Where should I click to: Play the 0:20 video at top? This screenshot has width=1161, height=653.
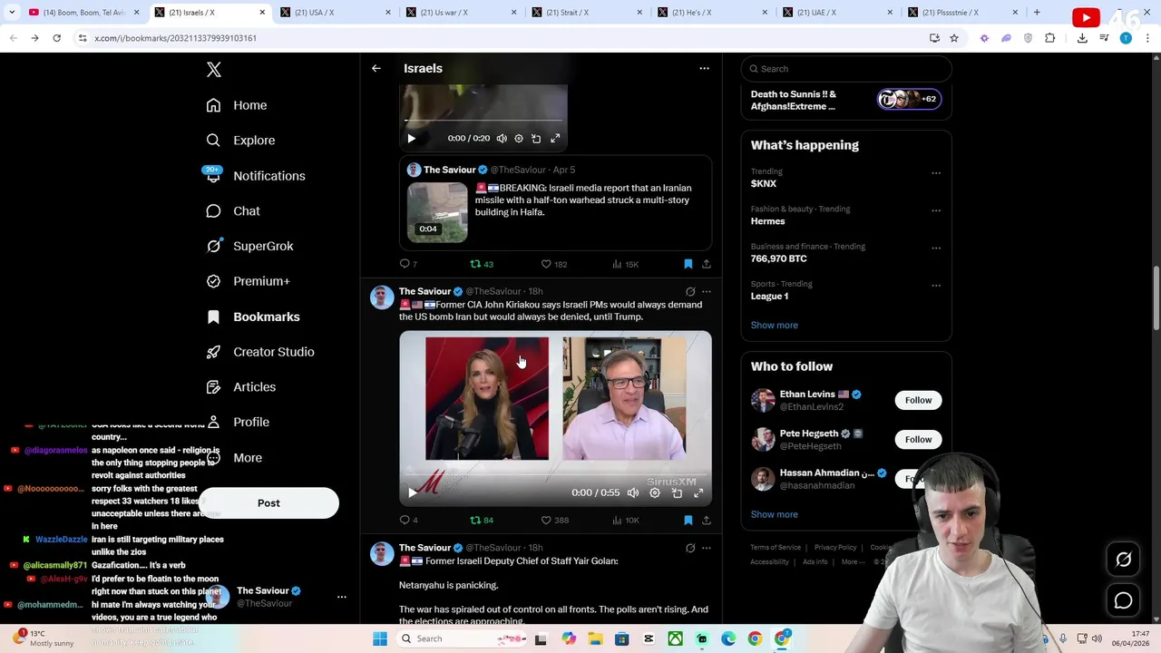tap(411, 138)
